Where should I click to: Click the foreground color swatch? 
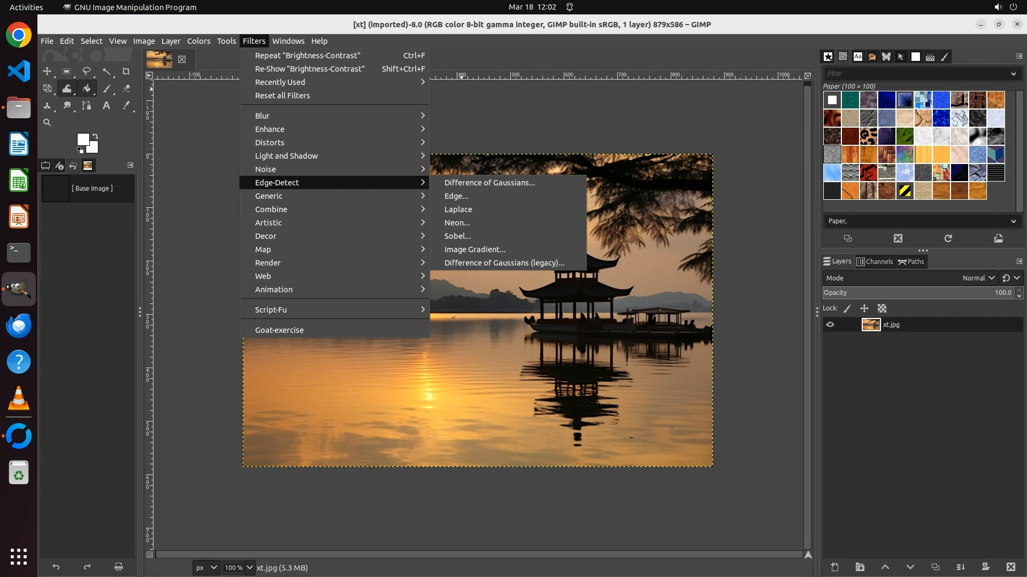click(x=82, y=139)
